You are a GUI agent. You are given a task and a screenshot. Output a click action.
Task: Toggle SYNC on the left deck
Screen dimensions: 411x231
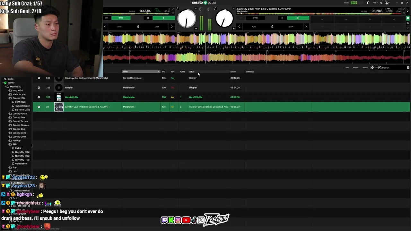pyautogui.click(x=121, y=18)
